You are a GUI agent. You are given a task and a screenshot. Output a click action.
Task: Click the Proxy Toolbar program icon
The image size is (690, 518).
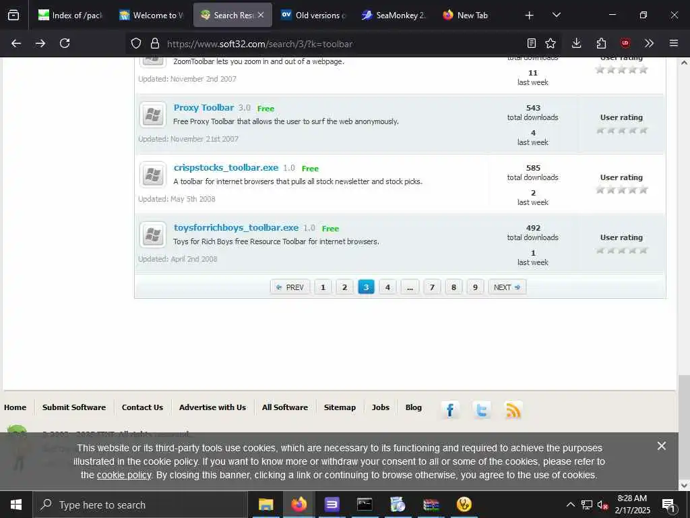click(x=153, y=115)
